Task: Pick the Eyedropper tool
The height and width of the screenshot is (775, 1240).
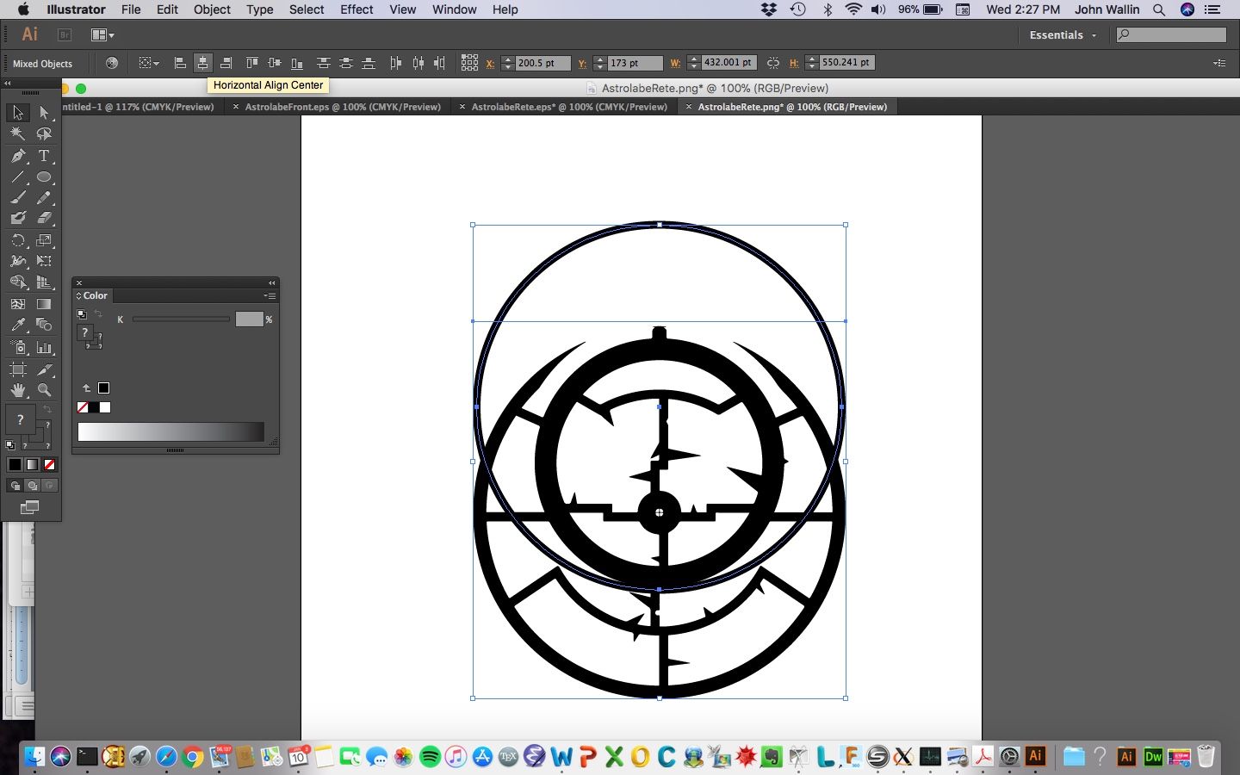Action: [18, 325]
